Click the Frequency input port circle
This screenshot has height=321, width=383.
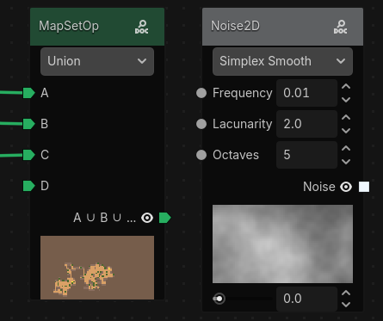201,93
